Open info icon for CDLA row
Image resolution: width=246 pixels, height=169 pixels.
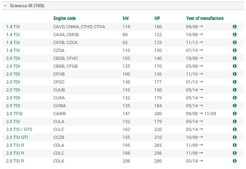point(235,145)
